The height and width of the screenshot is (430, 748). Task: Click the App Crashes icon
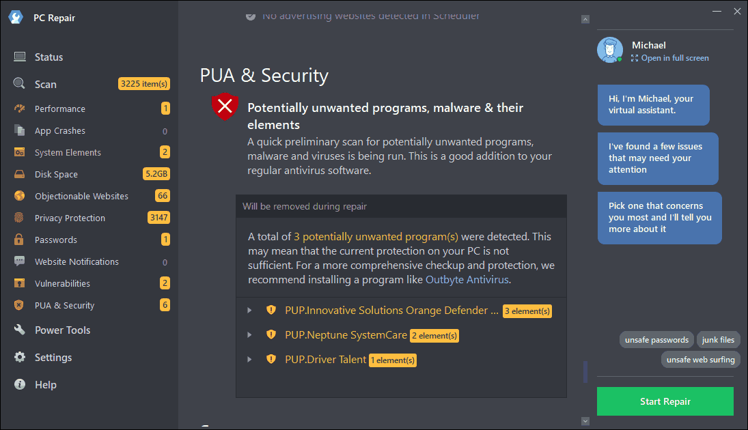pyautogui.click(x=20, y=130)
